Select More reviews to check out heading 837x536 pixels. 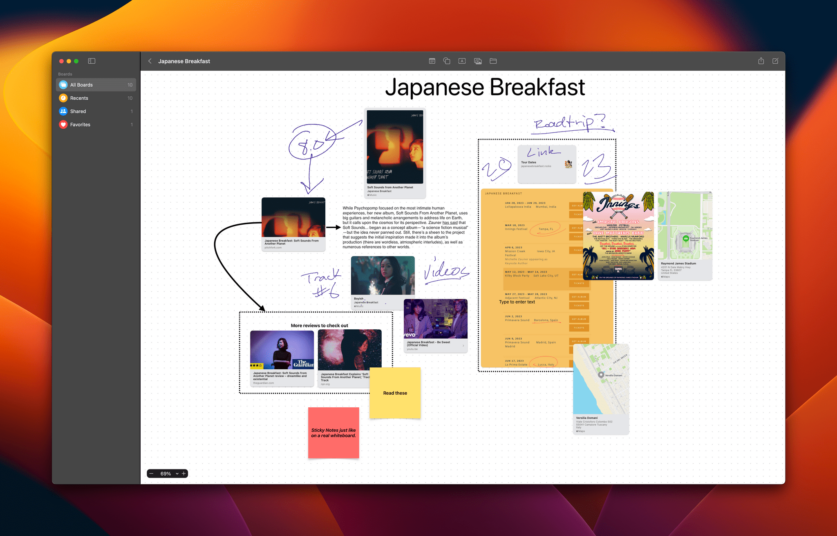(x=319, y=326)
